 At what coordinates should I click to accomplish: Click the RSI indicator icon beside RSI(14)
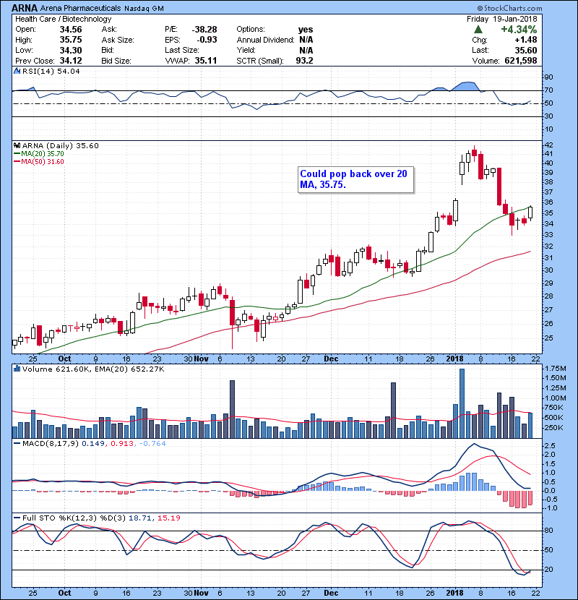coord(17,71)
